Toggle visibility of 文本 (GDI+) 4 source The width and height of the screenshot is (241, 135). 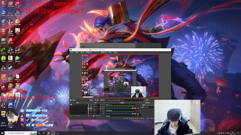coord(101,106)
